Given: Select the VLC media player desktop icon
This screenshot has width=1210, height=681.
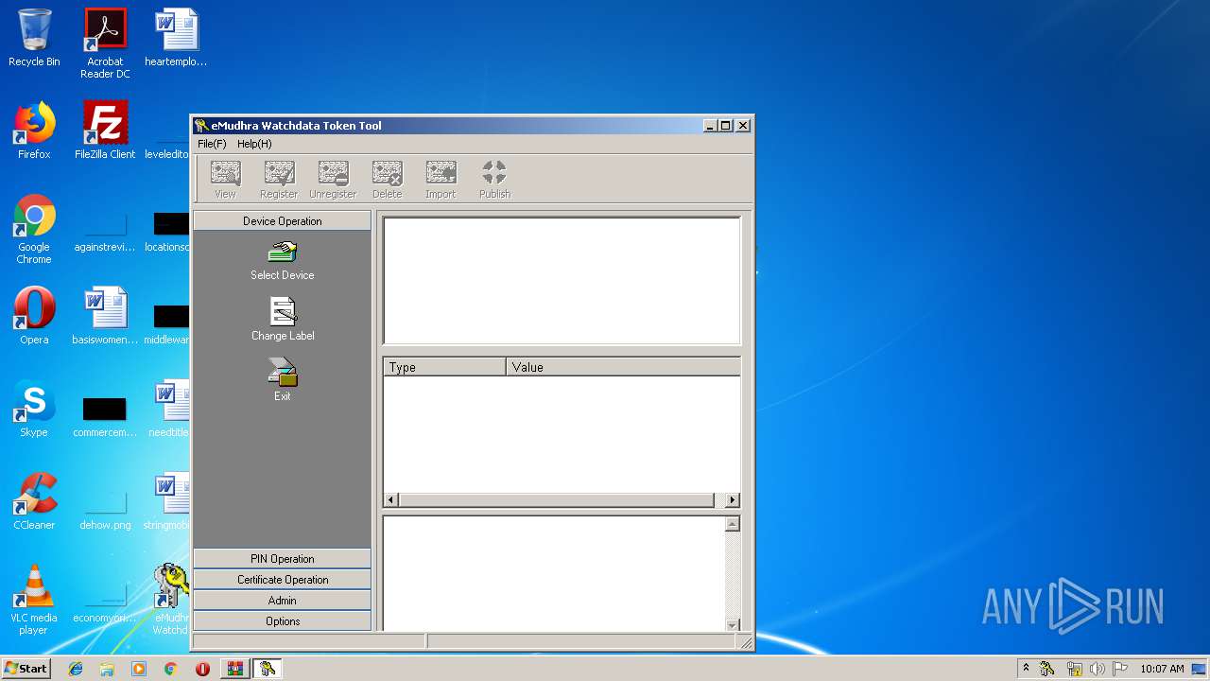Looking at the screenshot, I should pos(34,601).
